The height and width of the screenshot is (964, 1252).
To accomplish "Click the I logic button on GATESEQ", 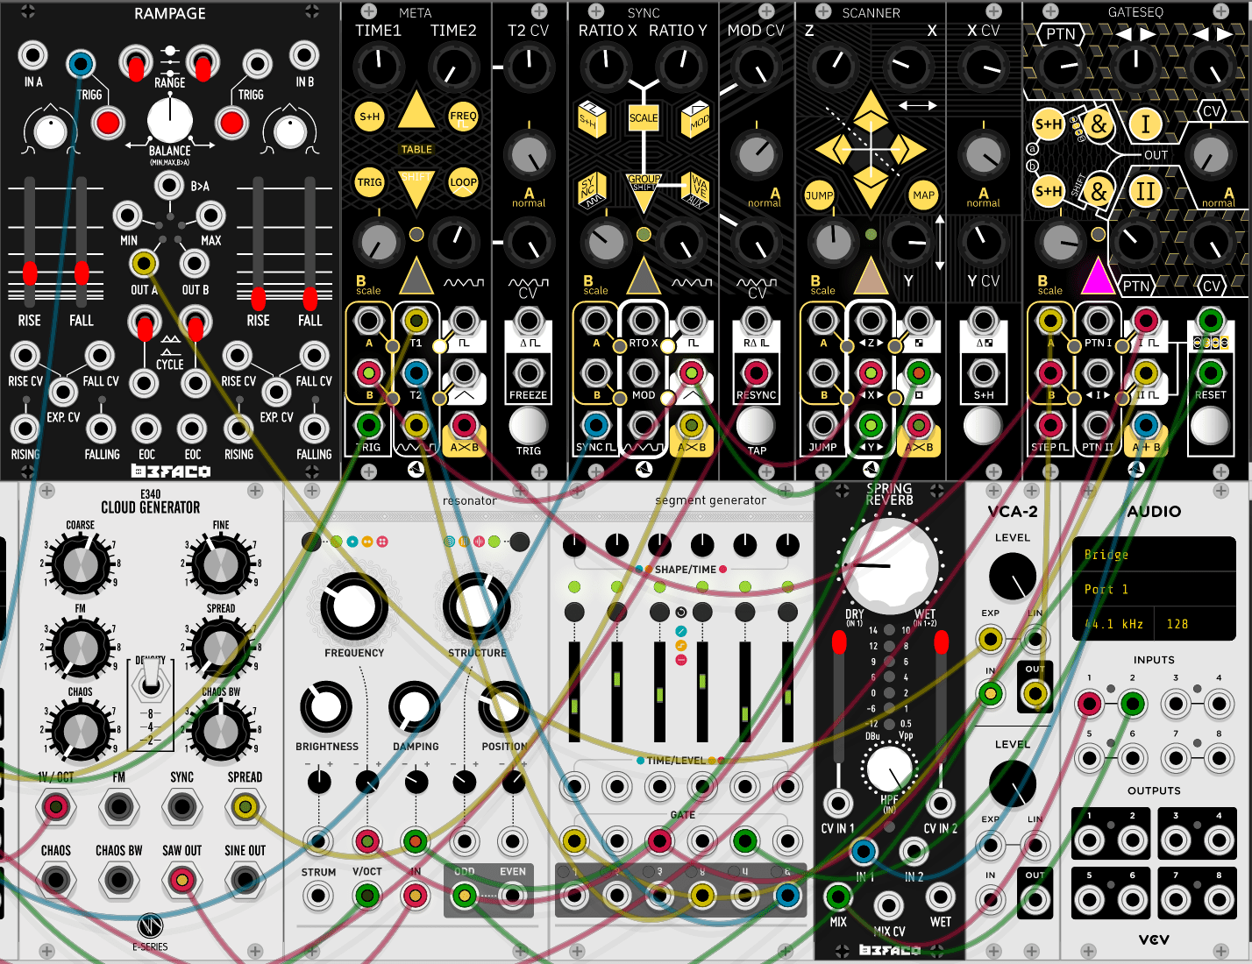I will click(x=1145, y=124).
